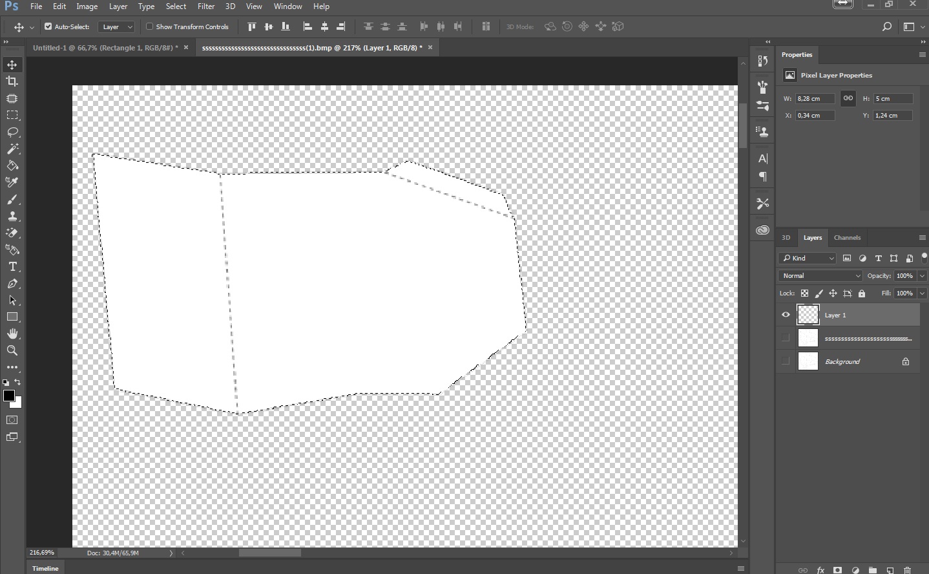Open the Normal blend mode dropdown
This screenshot has width=929, height=574.
[820, 275]
